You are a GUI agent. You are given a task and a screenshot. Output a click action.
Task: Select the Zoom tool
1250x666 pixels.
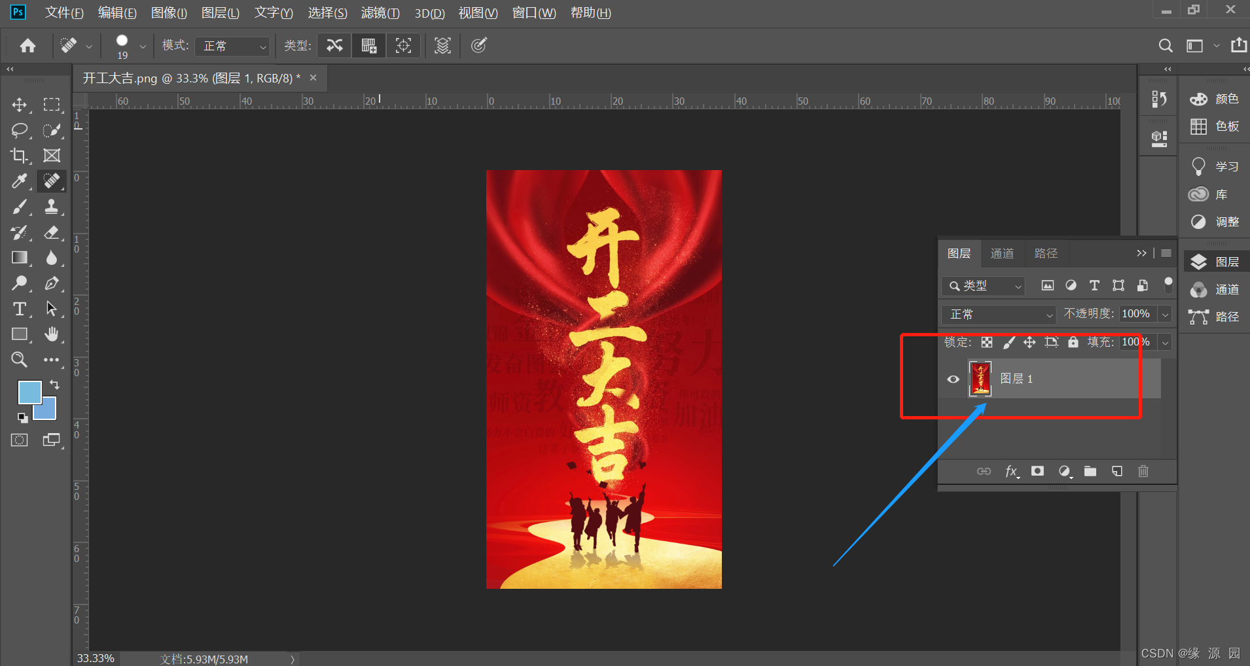coord(19,360)
